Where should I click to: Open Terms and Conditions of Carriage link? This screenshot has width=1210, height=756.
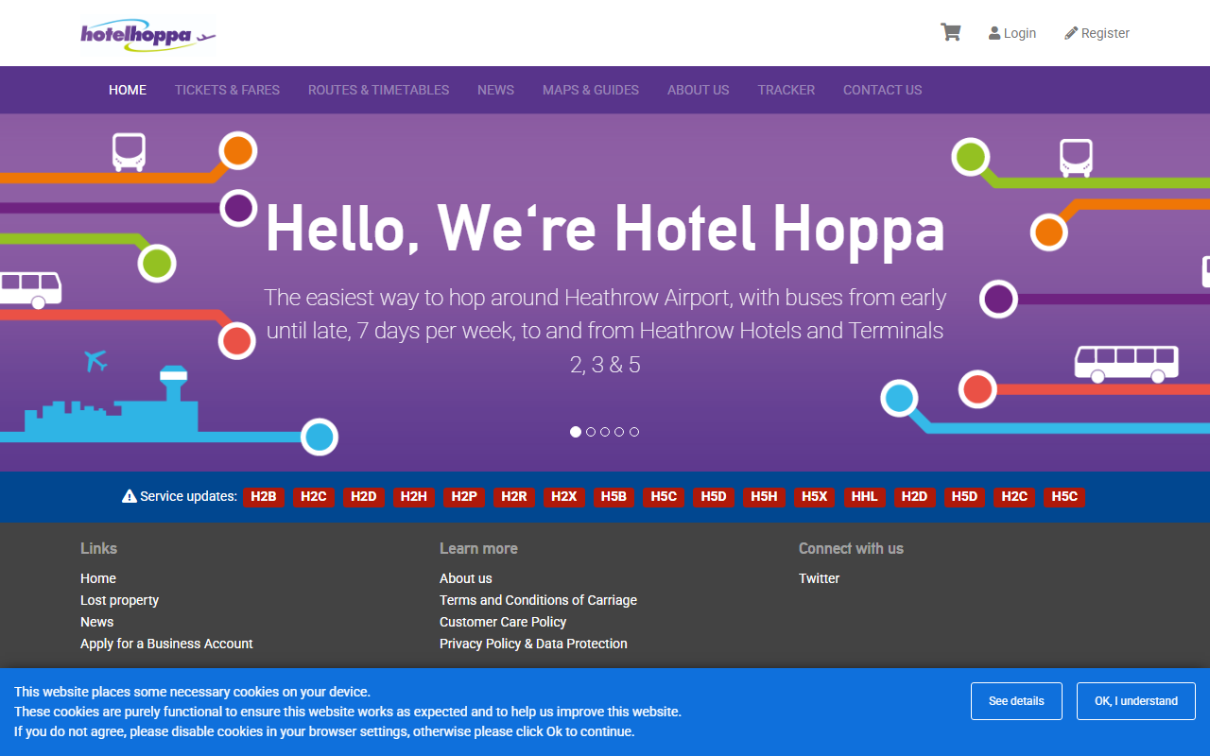[x=538, y=600]
